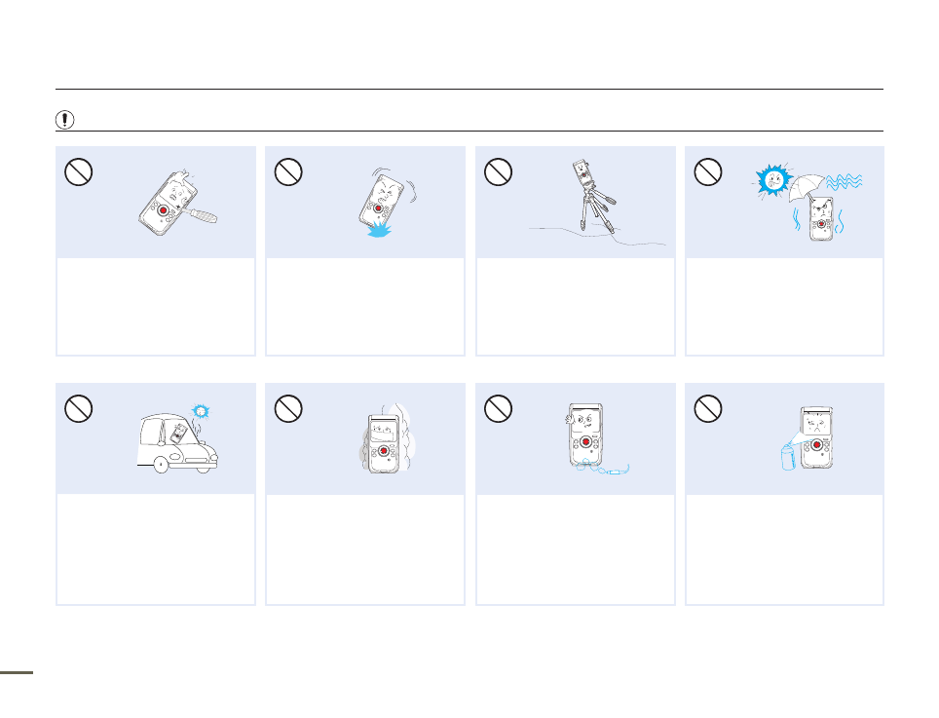Select the angry blue sun drawing
Viewport: 939px width, 718px height.
point(772,179)
